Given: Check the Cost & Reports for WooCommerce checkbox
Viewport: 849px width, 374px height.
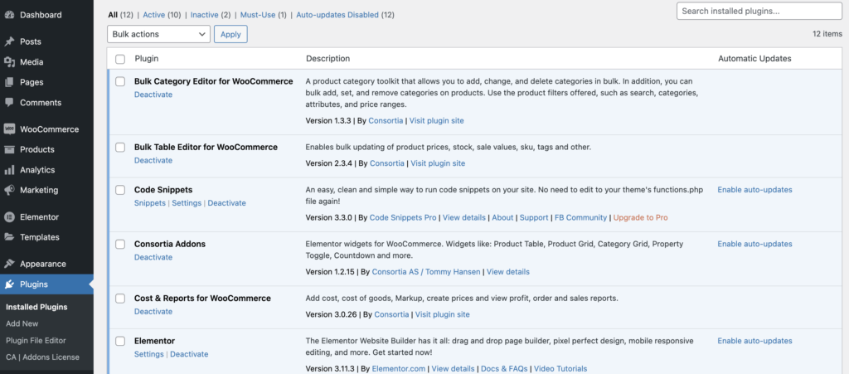Looking at the screenshot, I should pyautogui.click(x=120, y=299).
